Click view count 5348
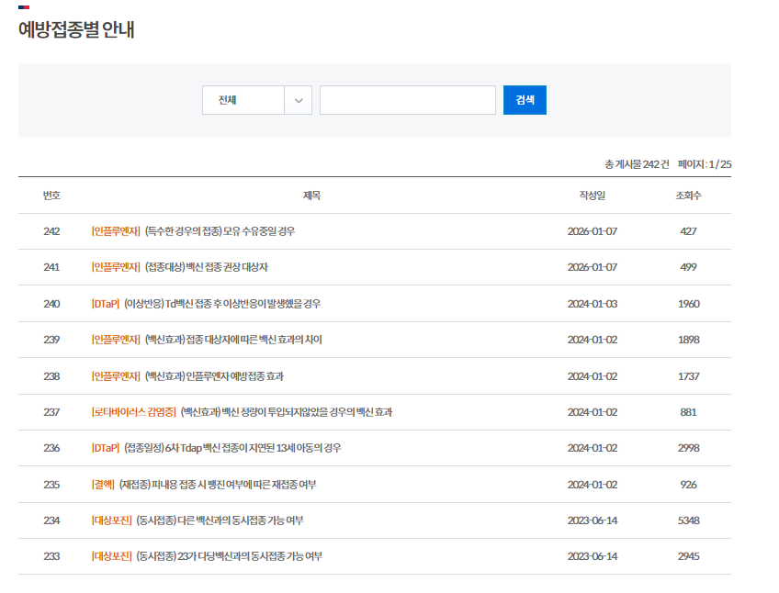This screenshot has width=779, height=593. pyautogui.click(x=689, y=520)
